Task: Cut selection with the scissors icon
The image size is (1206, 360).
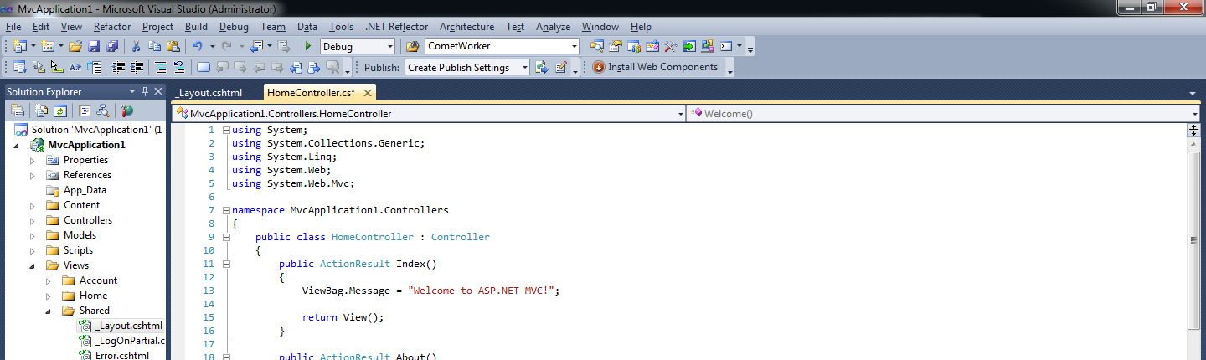Action: tap(137, 46)
